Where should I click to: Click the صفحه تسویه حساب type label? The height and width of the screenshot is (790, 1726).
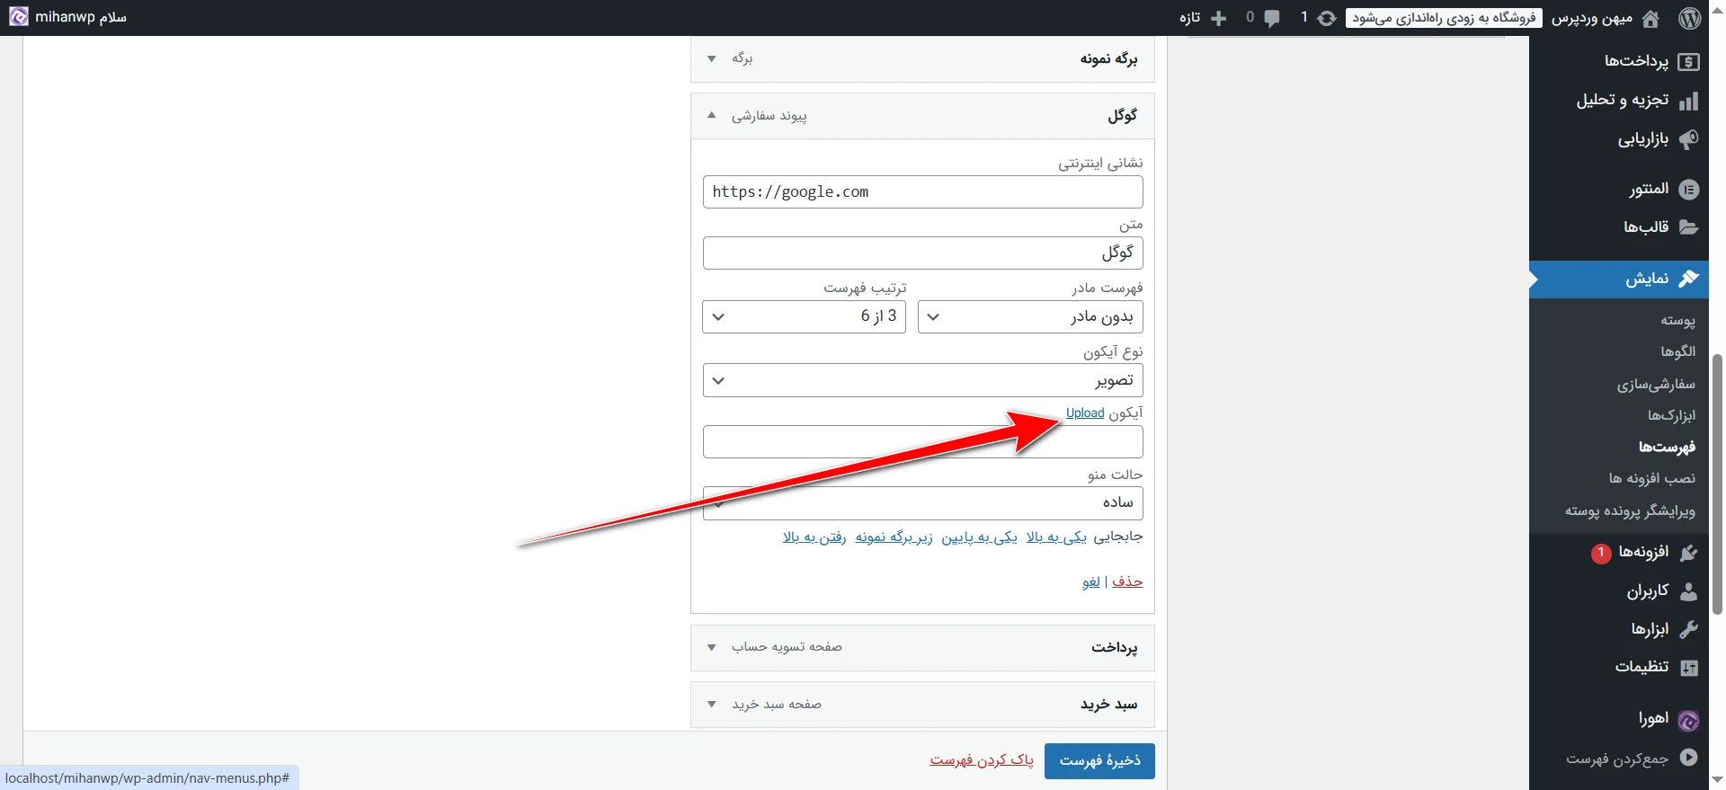pyautogui.click(x=787, y=647)
